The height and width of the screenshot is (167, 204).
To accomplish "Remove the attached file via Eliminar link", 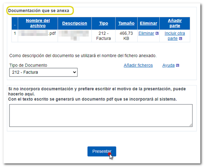I will 146,33.
